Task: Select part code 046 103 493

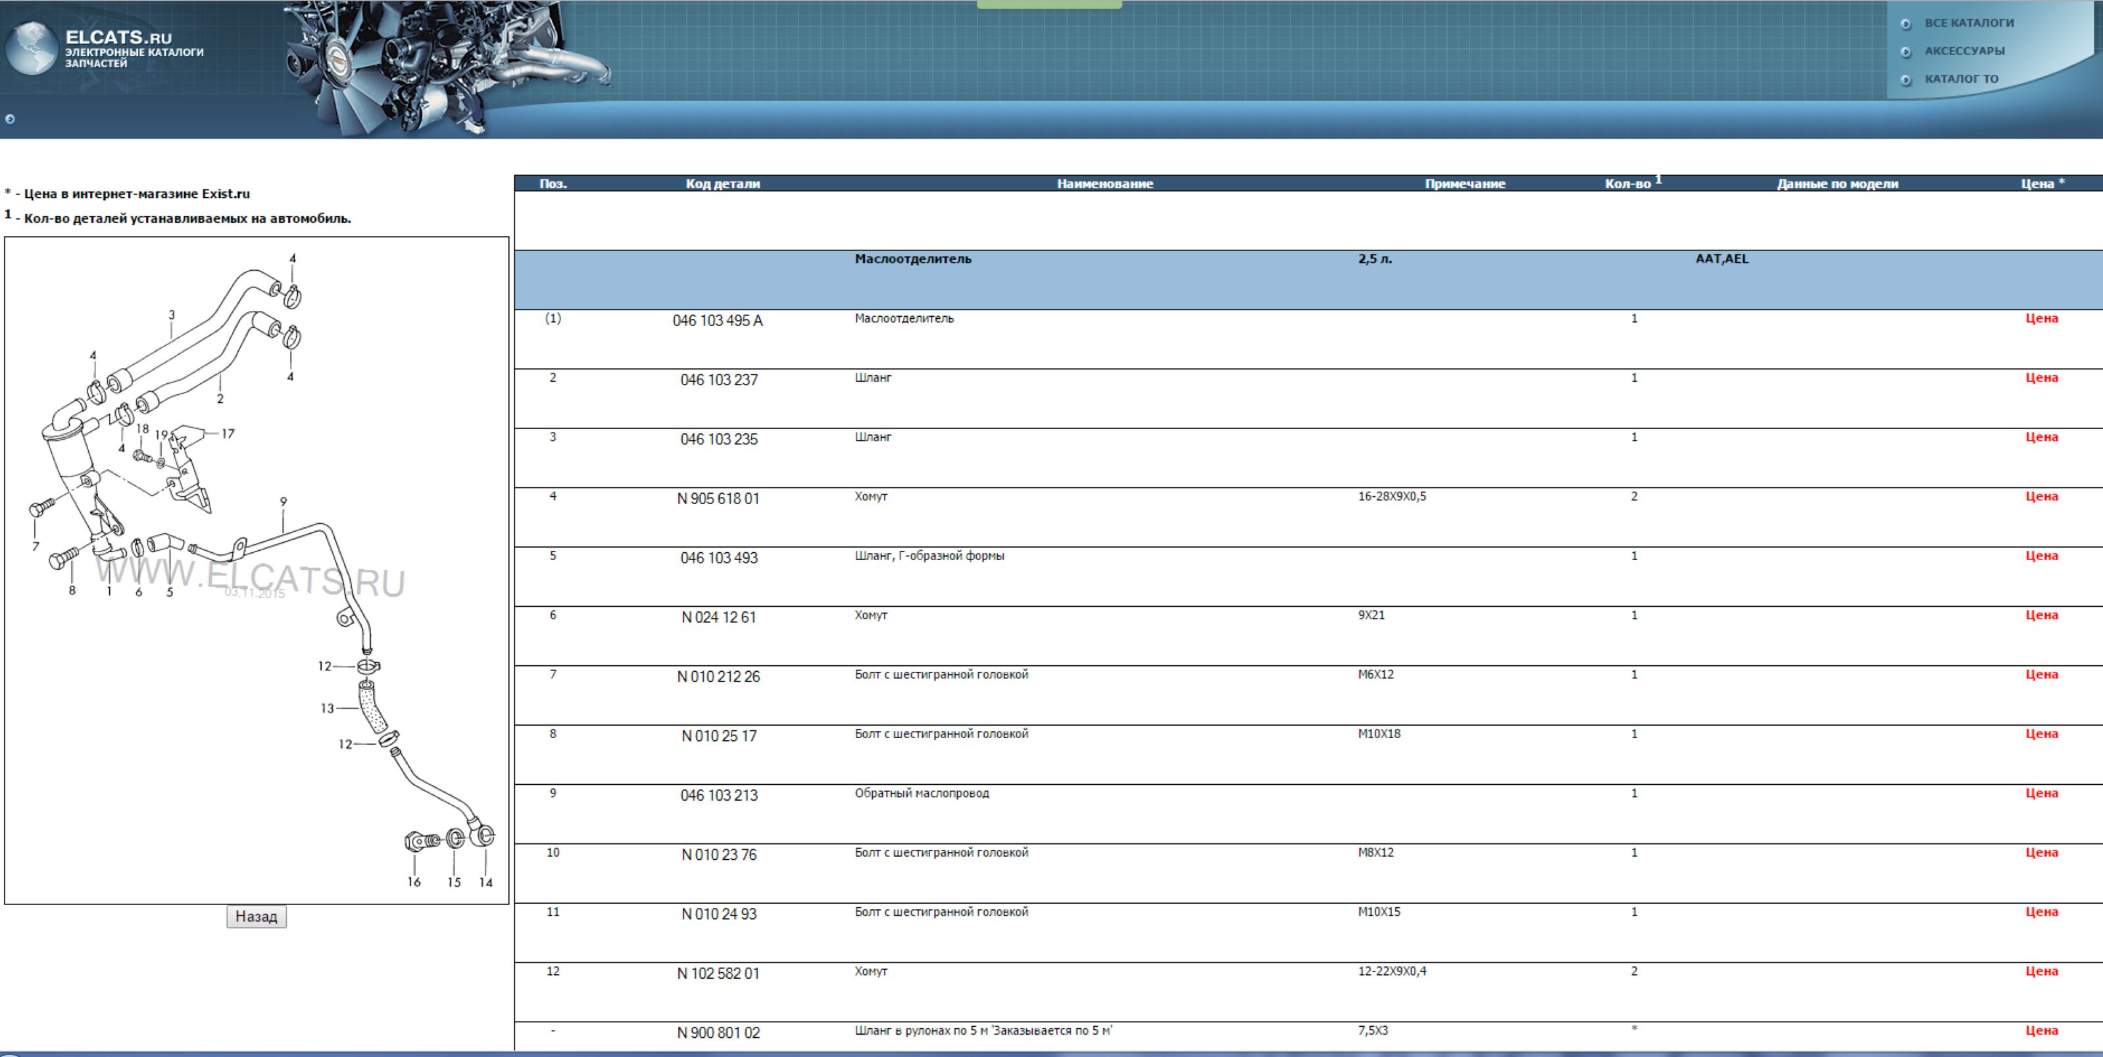Action: (718, 558)
